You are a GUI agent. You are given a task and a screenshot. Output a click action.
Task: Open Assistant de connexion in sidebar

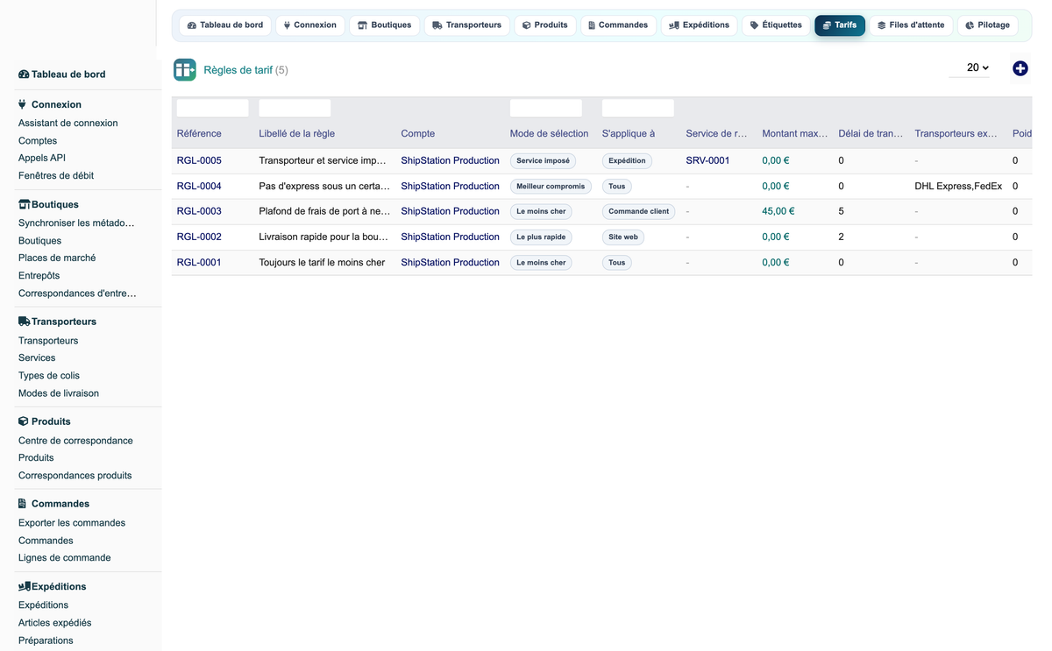(x=68, y=124)
